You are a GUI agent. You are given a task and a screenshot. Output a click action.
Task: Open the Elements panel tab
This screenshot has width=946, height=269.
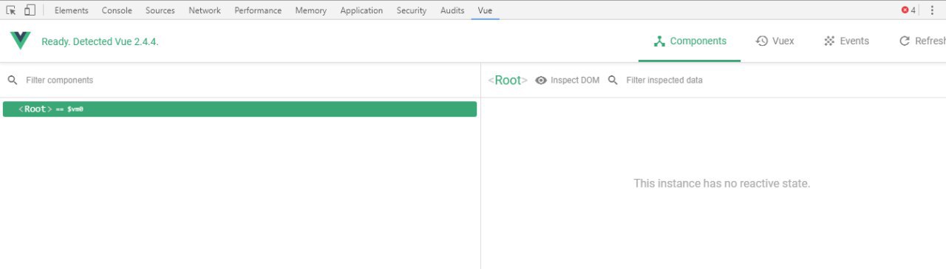pyautogui.click(x=72, y=10)
